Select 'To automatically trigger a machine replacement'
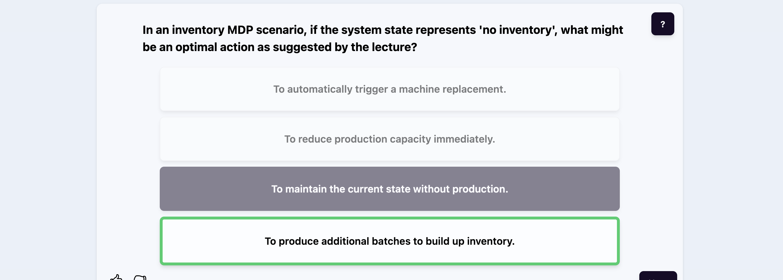This screenshot has height=280, width=783. (389, 89)
